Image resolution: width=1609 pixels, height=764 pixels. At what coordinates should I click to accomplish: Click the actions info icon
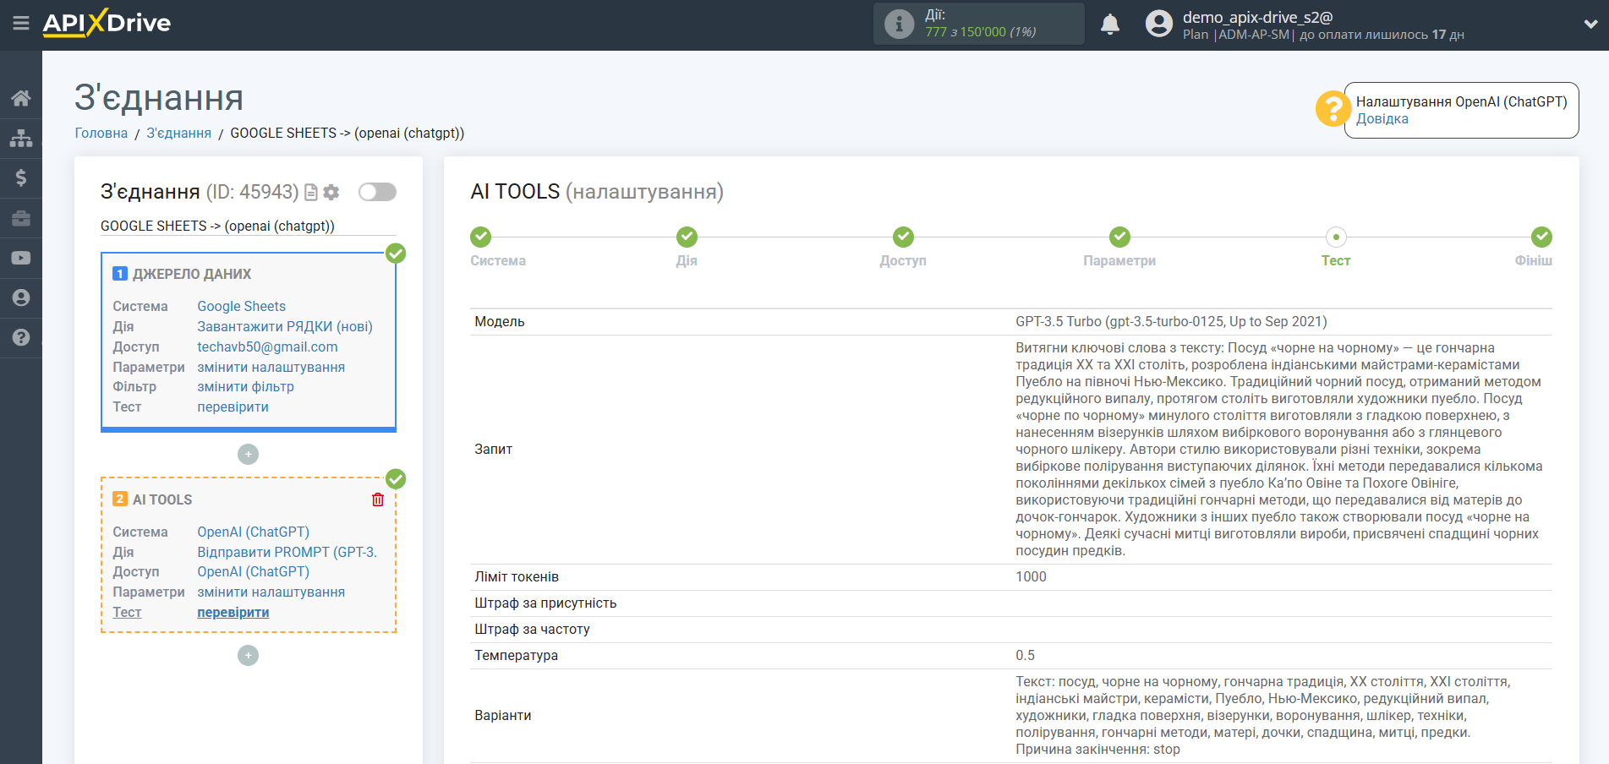tap(899, 24)
